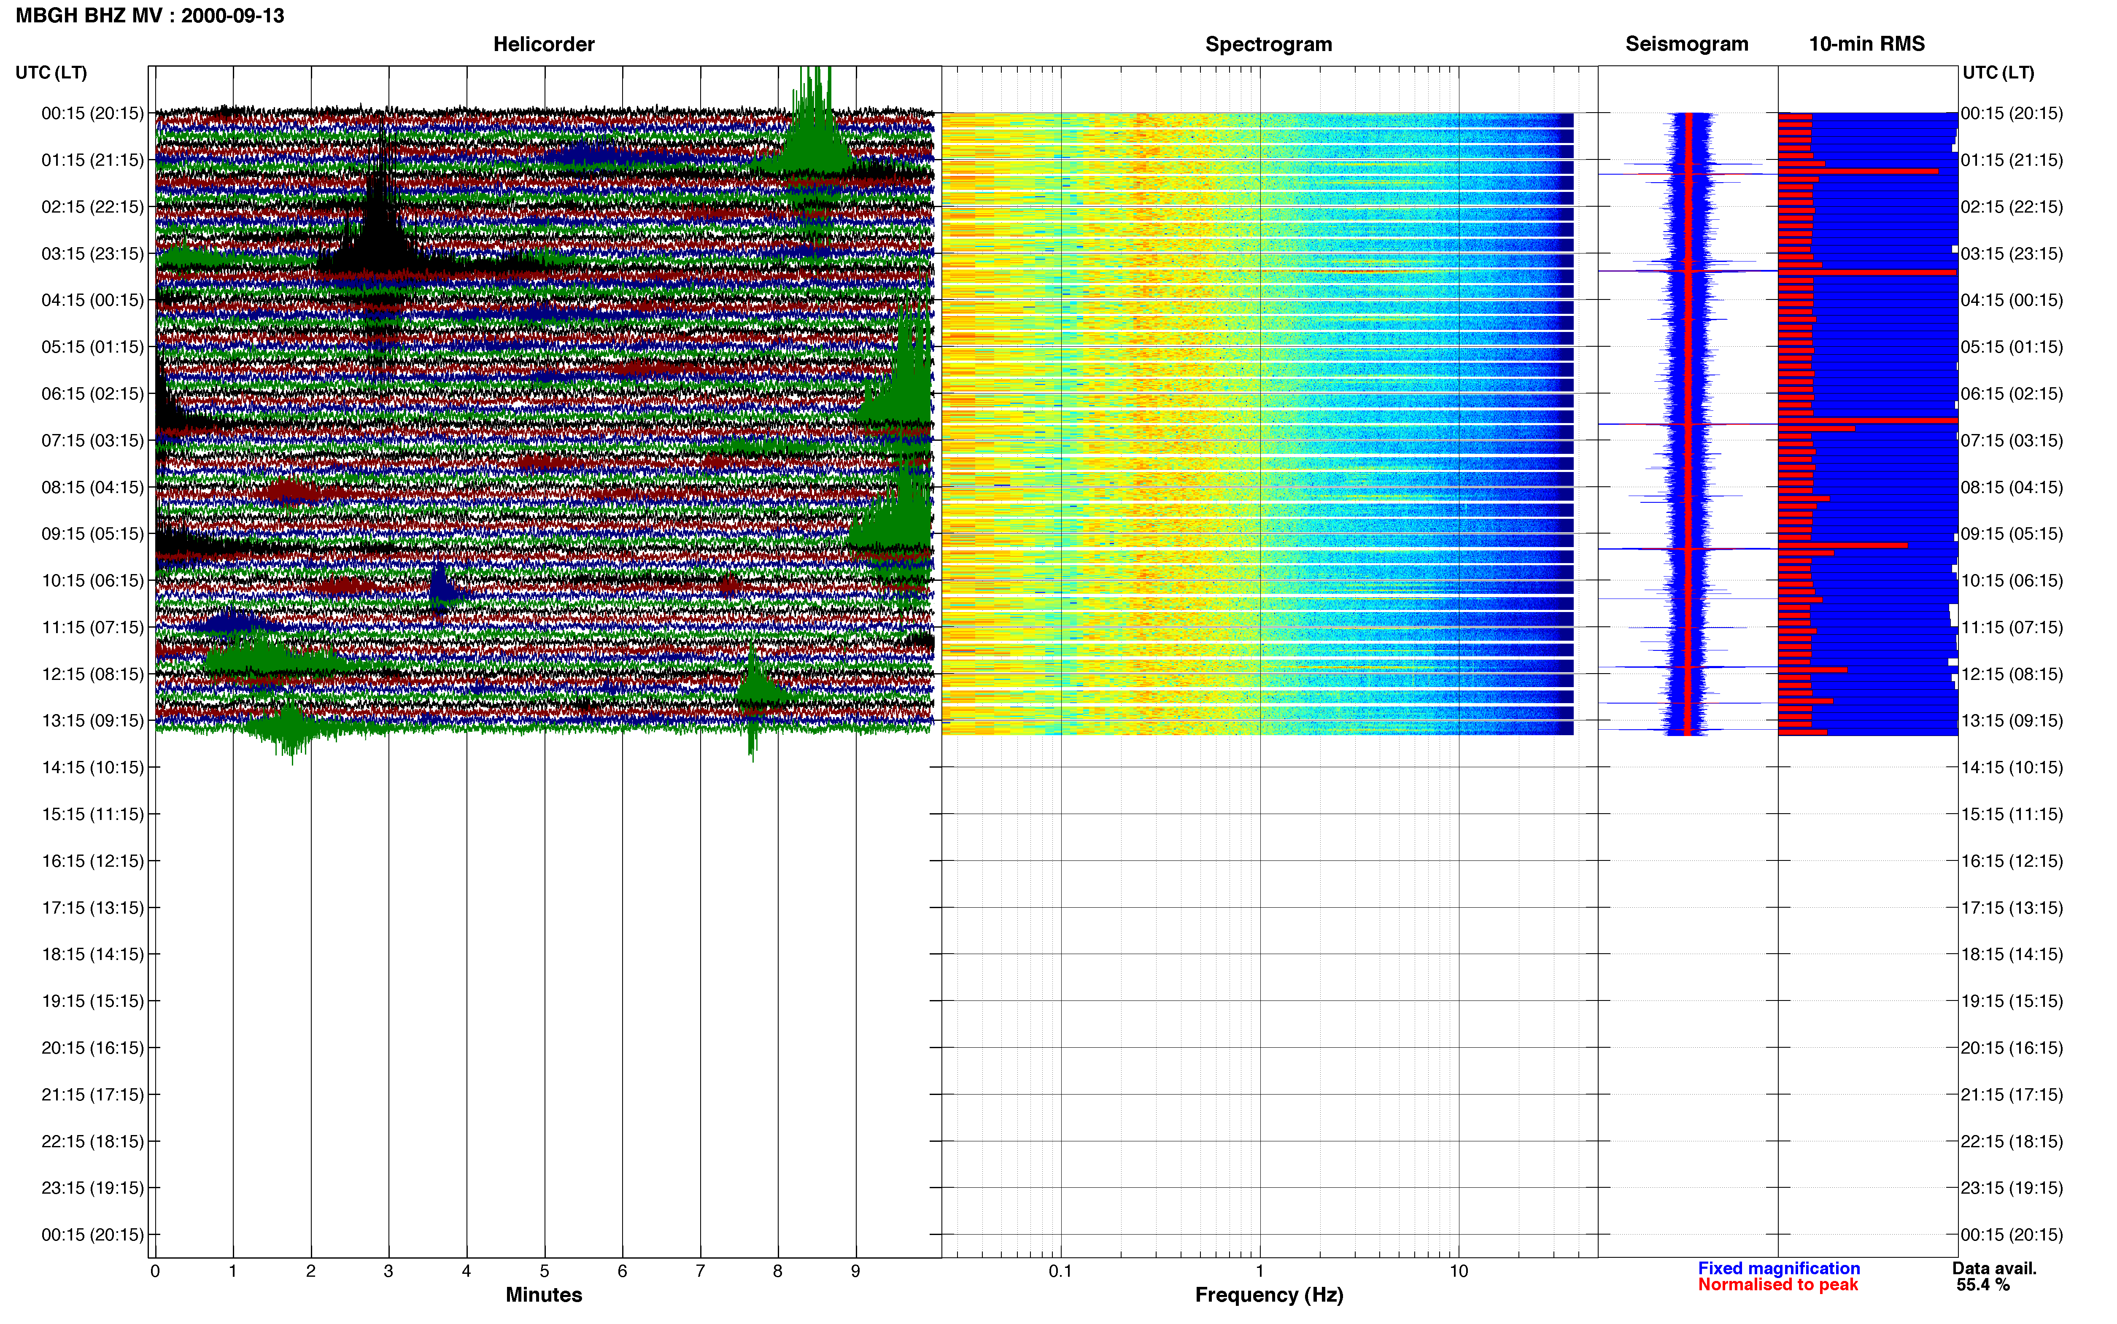Click the left '09:15 (05:15)' time label
Viewport: 2117px width, 1324px height.
pyautogui.click(x=93, y=534)
